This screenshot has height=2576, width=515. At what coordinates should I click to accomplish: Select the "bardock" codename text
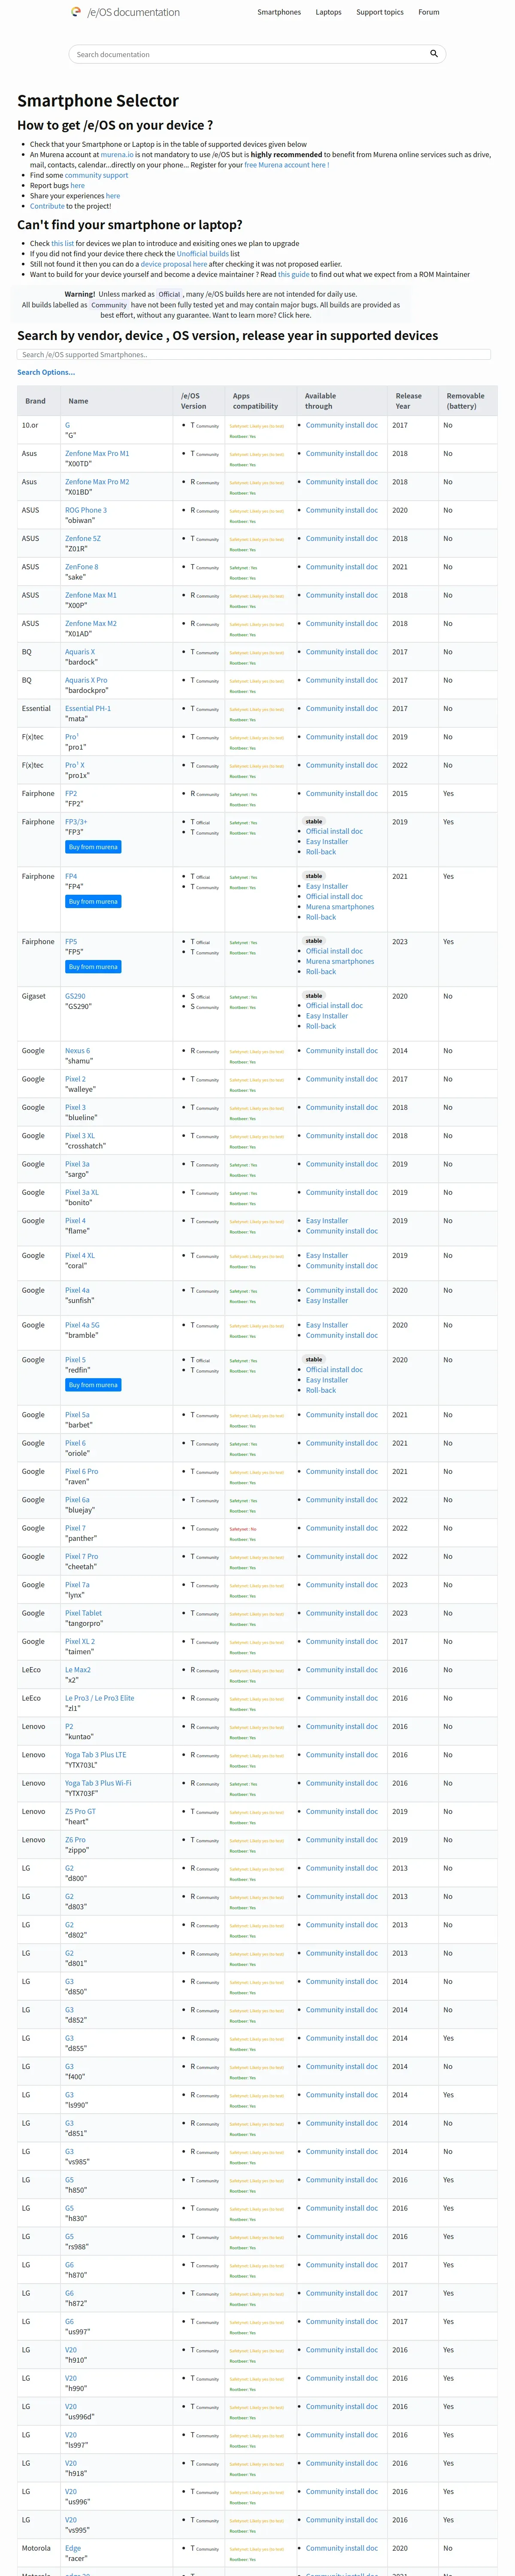pos(81,662)
